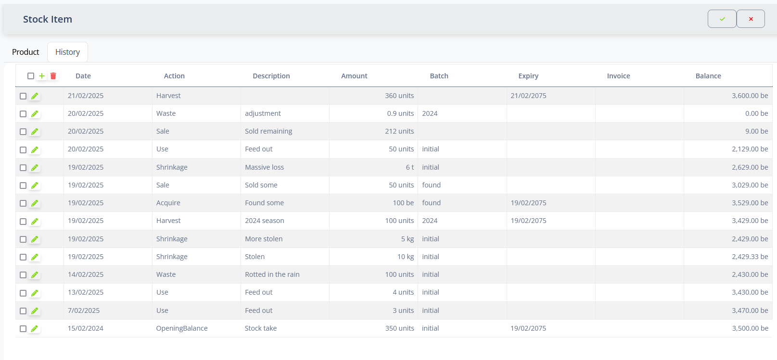This screenshot has height=360, width=777.
Task: Open the History tab
Action: coord(67,52)
